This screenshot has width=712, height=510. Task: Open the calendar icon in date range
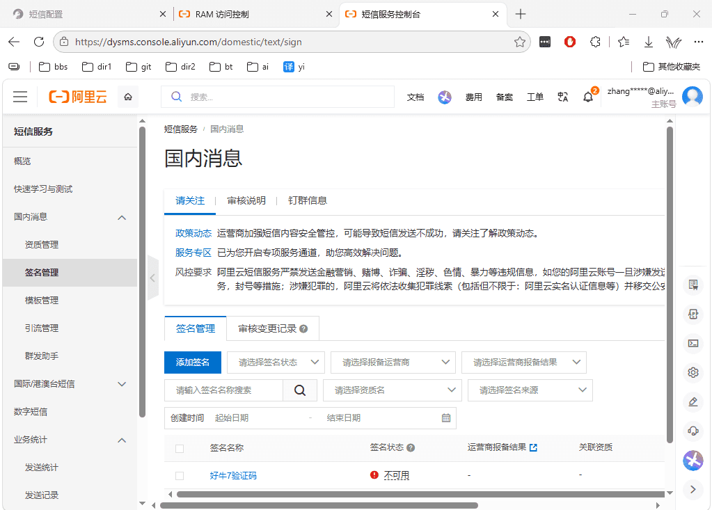pos(446,418)
